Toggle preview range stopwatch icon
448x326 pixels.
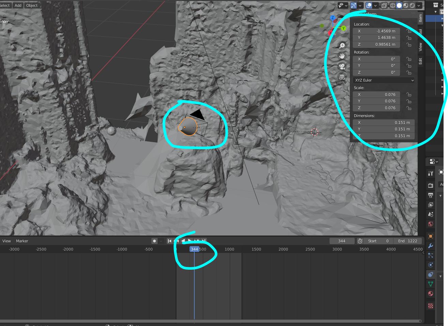(x=360, y=241)
